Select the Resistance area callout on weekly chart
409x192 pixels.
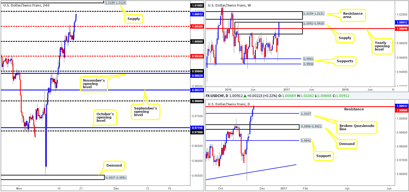point(353,16)
